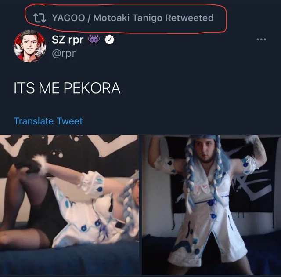This screenshot has height=277, width=281.
Task: Click the word PEKORA in tweet
Action: click(92, 88)
